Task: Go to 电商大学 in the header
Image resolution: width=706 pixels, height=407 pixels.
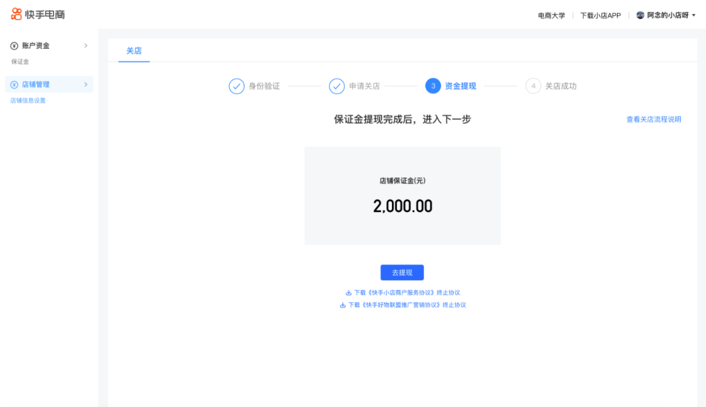Action: [551, 15]
